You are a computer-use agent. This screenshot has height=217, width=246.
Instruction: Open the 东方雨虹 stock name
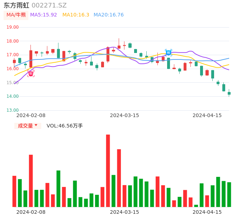pos(16,5)
